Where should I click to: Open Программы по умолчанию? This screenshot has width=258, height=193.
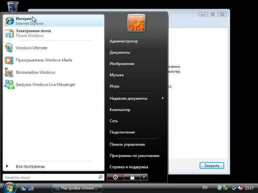[x=134, y=156]
